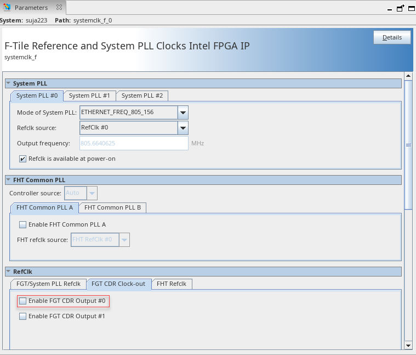Click the vertical scrollbar thumb
The image size is (416, 355).
point(408,144)
